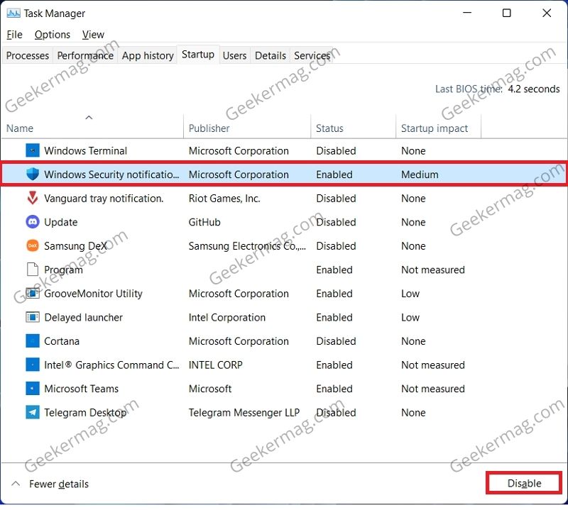Select the Program entry name
Screen dimensions: 568x510
tap(63, 270)
